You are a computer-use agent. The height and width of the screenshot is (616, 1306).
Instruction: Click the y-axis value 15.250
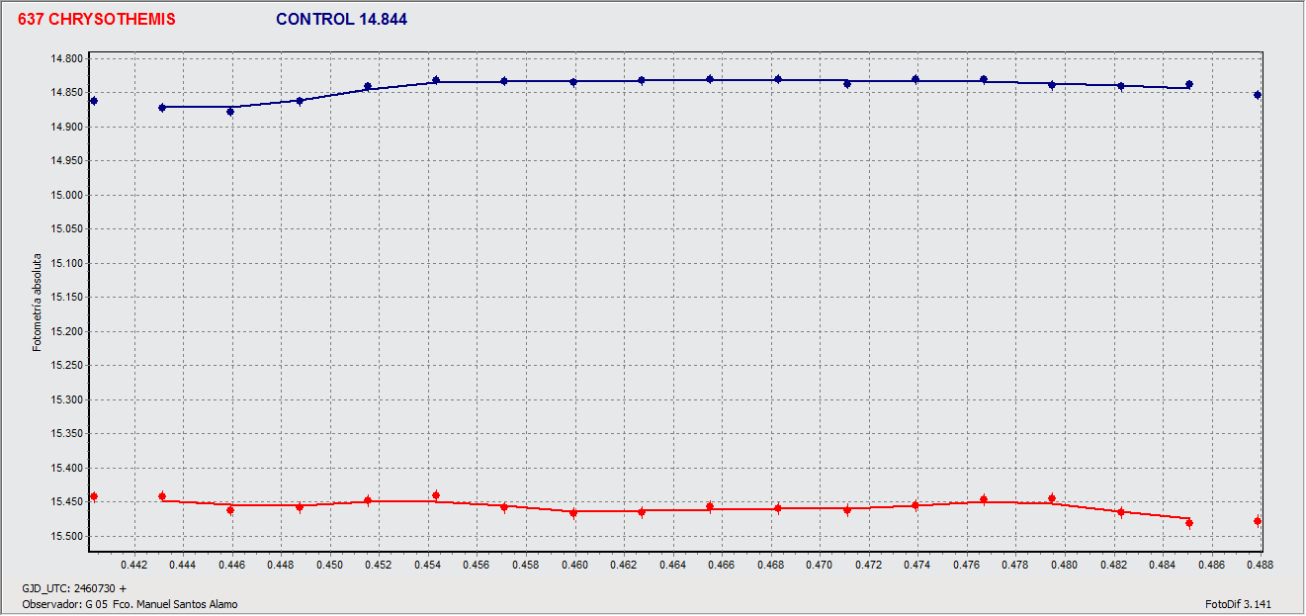(65, 366)
